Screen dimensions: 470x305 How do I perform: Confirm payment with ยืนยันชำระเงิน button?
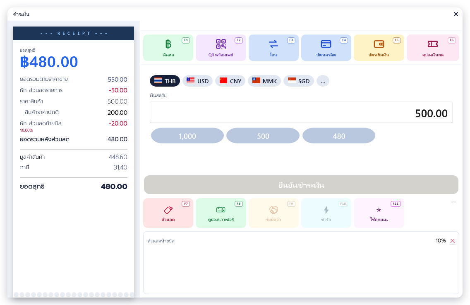click(301, 185)
